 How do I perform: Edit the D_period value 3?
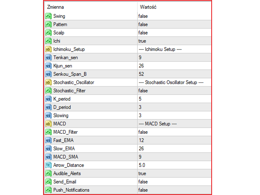140,107
